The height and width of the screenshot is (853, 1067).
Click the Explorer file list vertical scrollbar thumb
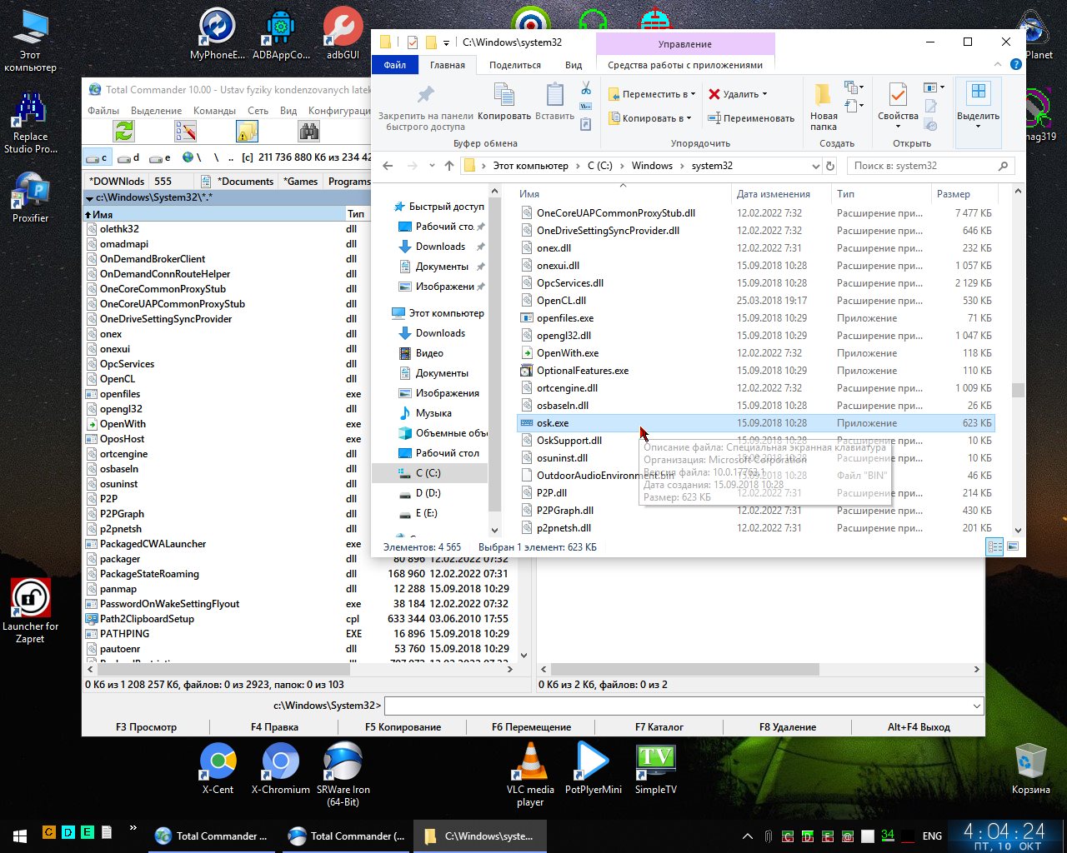tap(1017, 390)
